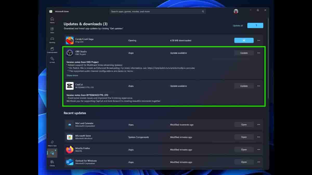Open What's New in the sidebar
This screenshot has height=175, width=312.
pyautogui.click(x=52, y=143)
